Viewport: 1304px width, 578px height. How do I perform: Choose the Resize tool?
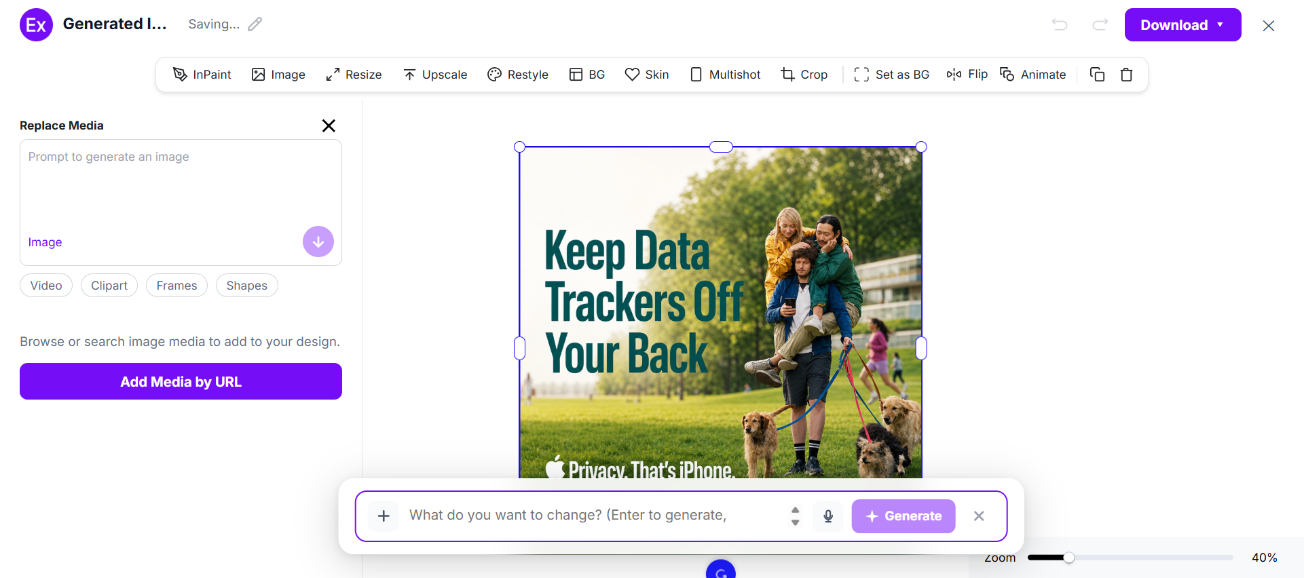pyautogui.click(x=354, y=75)
